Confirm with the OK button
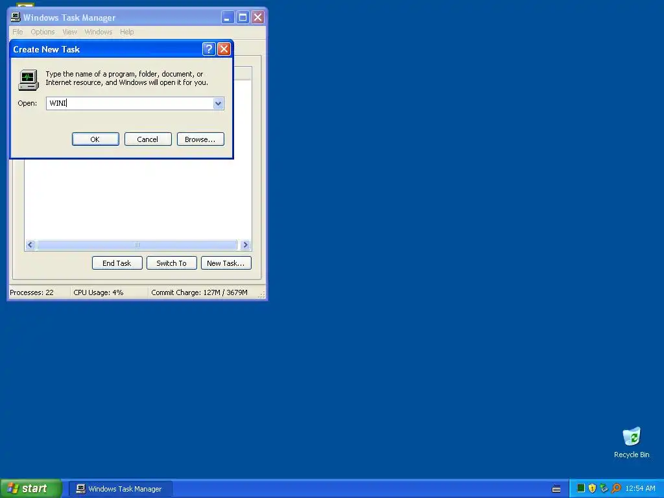The width and height of the screenshot is (664, 498). (95, 139)
